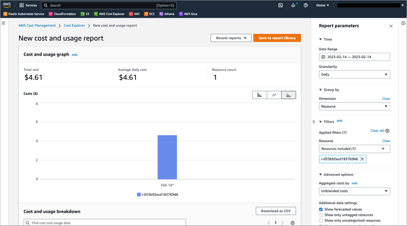Open Info link beside Filters

[x=340, y=121]
